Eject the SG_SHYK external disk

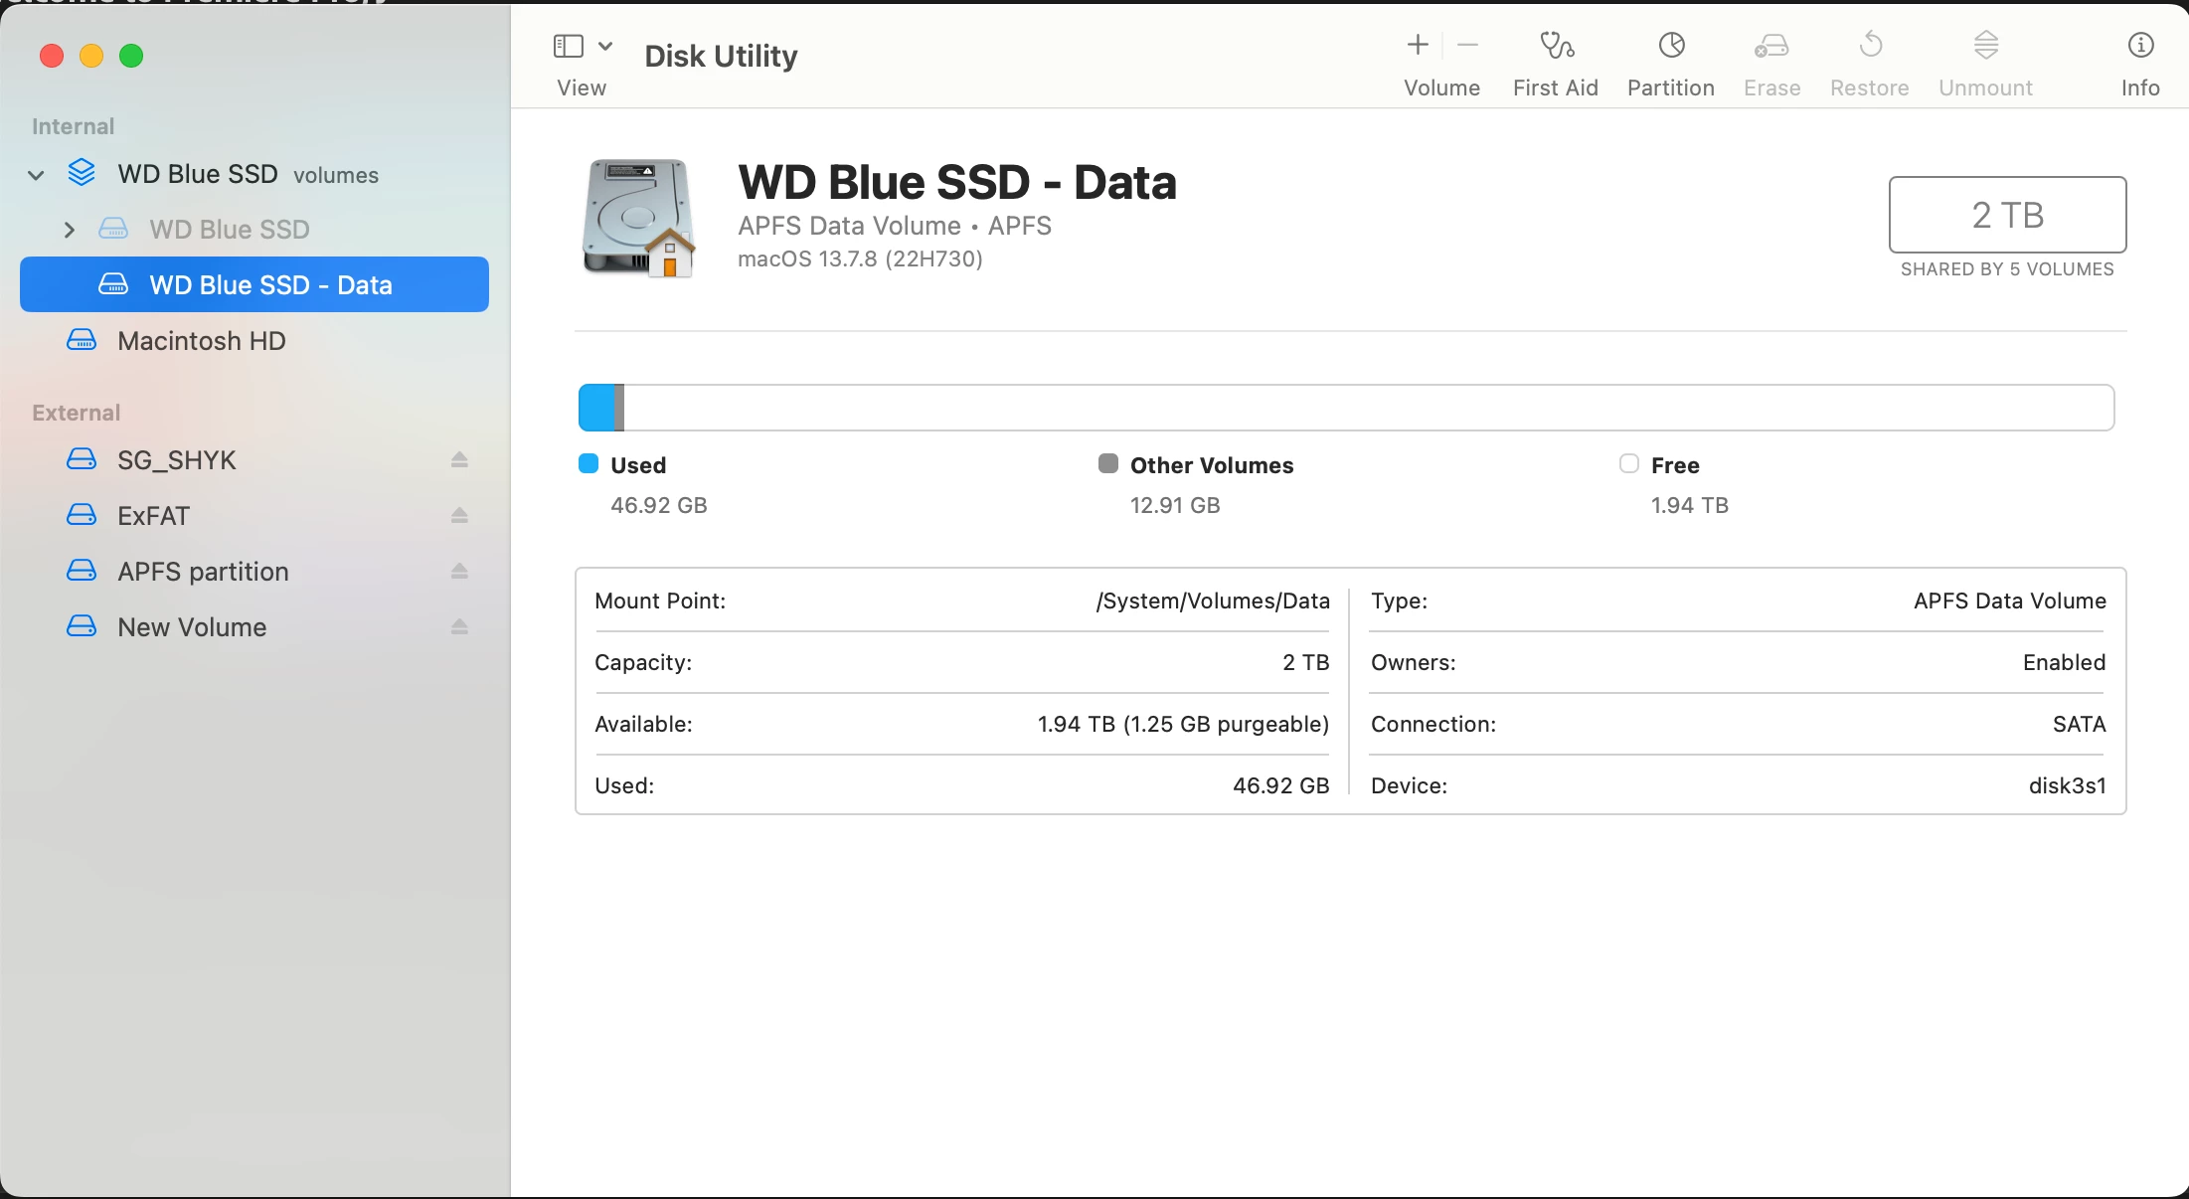(459, 460)
